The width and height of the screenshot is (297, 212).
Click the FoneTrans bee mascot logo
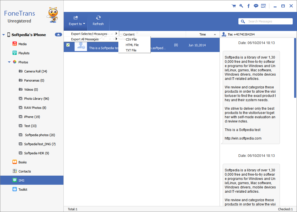(x=52, y=15)
